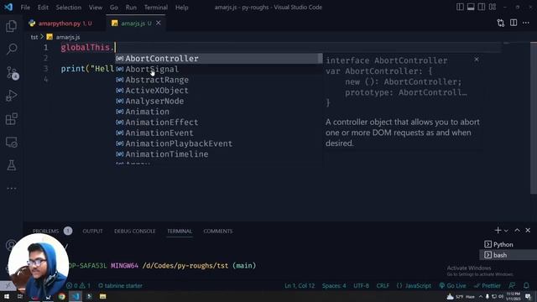
Task: Open the Search view in activity bar
Action: [11, 49]
